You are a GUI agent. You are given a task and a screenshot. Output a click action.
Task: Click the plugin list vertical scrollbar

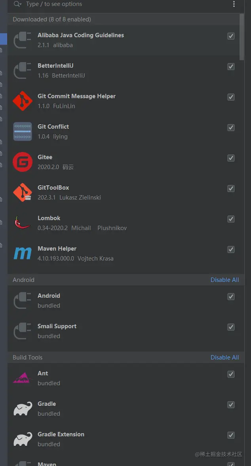tap(242, 37)
